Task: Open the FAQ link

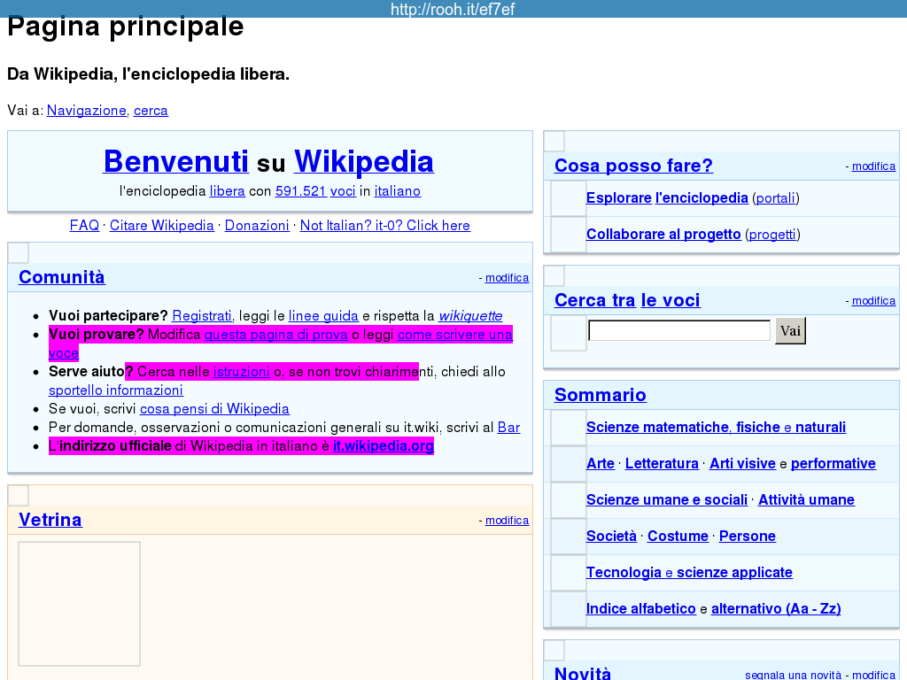Action: [x=84, y=226]
